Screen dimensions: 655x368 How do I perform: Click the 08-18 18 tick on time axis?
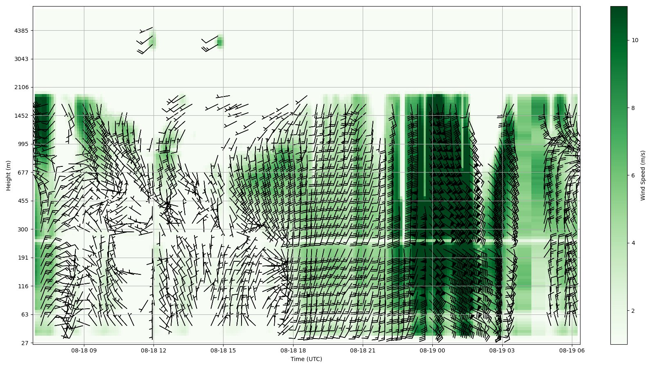(293, 350)
